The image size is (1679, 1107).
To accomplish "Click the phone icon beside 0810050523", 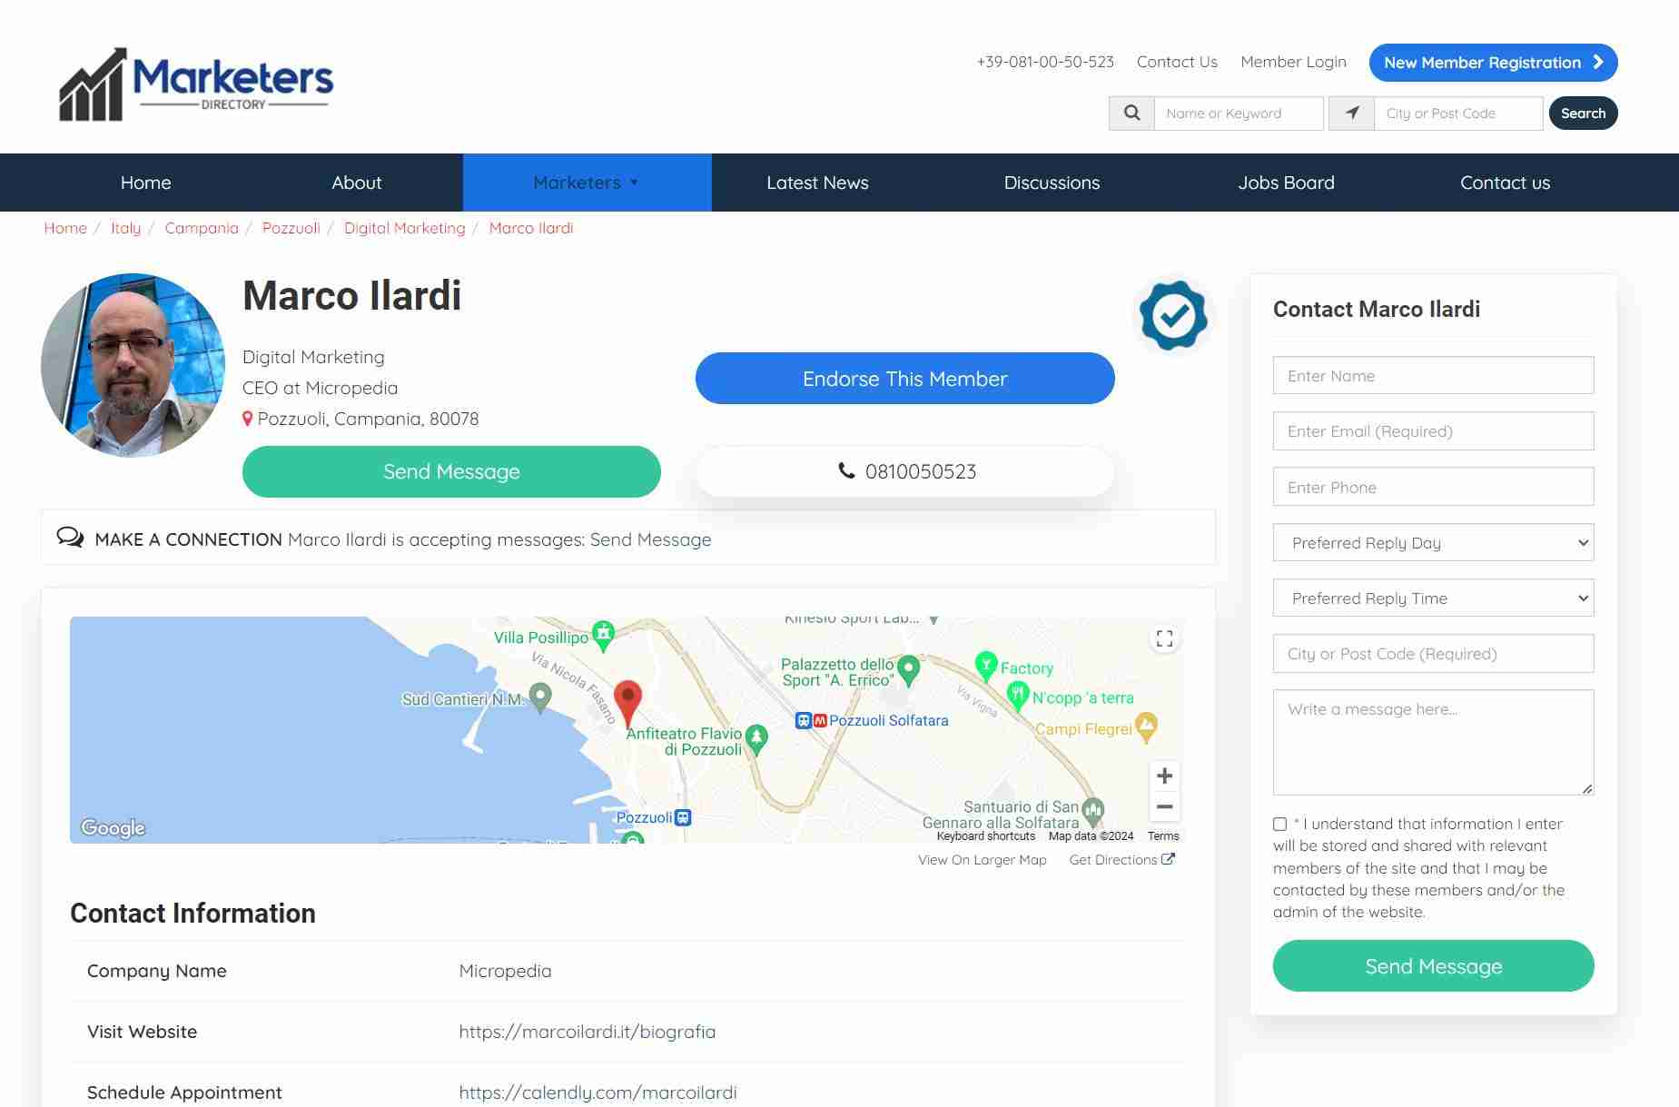I will pyautogui.click(x=846, y=471).
